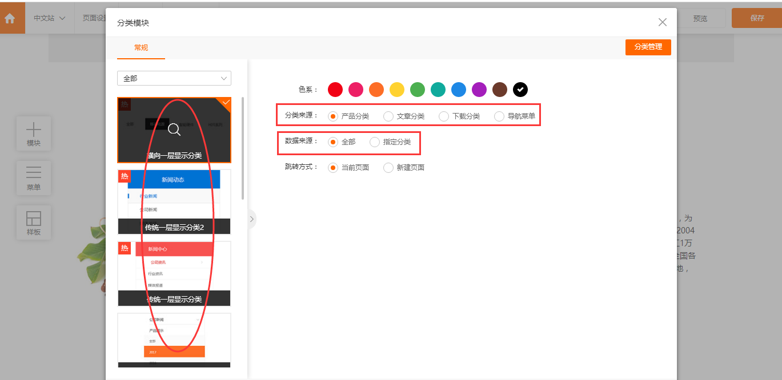Collapse the template panel using arrow handle

(252, 219)
